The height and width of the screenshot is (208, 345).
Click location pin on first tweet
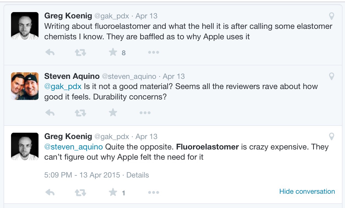click(x=332, y=16)
